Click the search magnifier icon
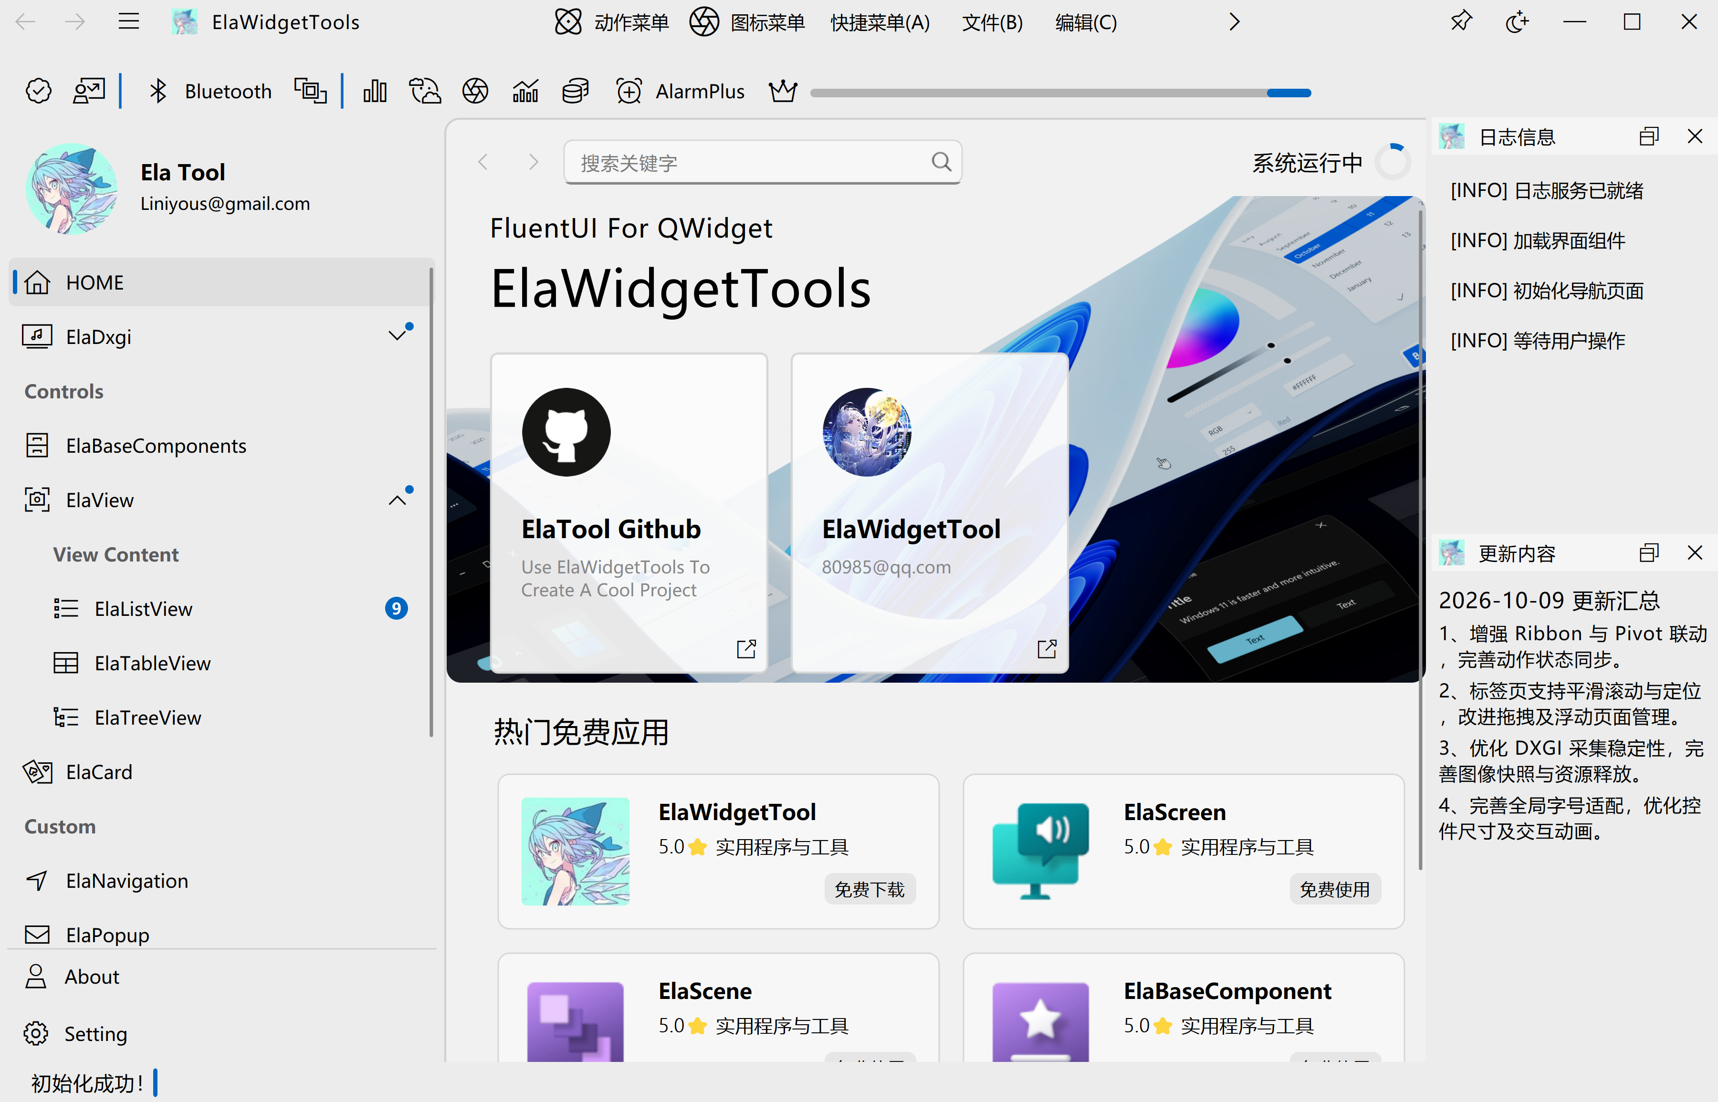The height and width of the screenshot is (1102, 1718). [941, 162]
